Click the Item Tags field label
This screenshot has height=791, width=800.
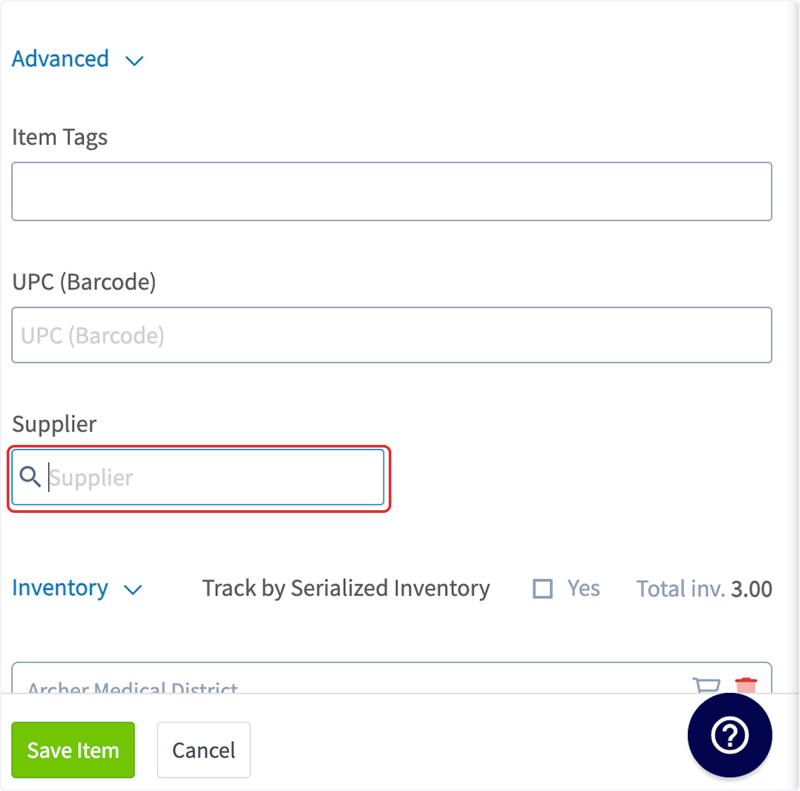tap(60, 137)
